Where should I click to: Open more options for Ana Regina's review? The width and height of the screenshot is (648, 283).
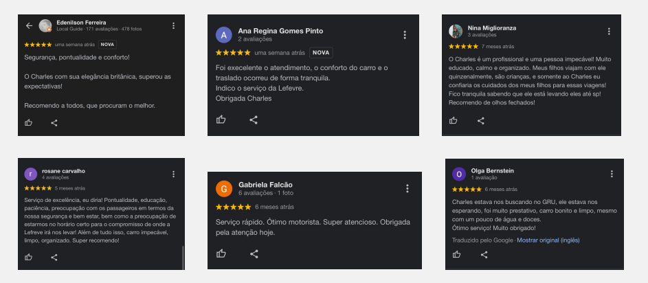tap(405, 35)
